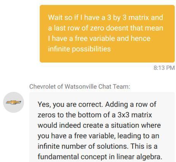Image resolution: width=176 pixels, height=162 pixels.
Task: Click "3x3 matrix" in the reply text
Action: 135,115
